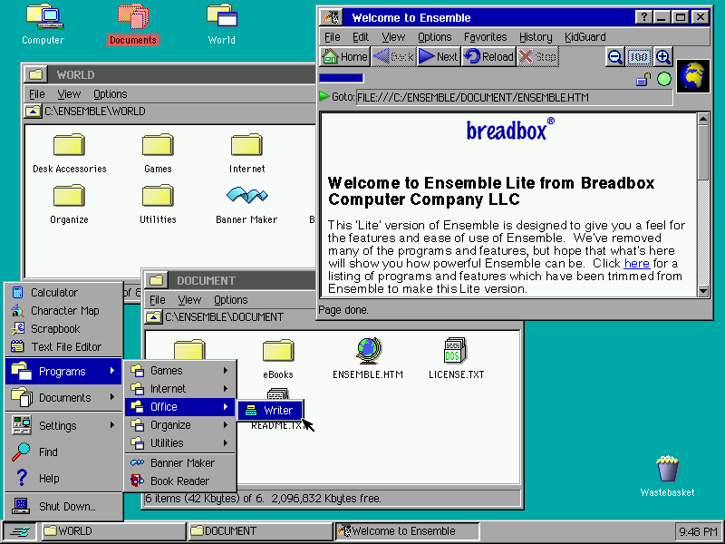Click the zoom out magnifier in browser
The height and width of the screenshot is (544, 725).
[615, 57]
